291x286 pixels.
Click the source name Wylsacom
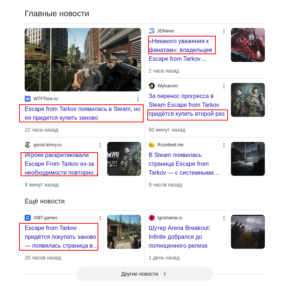click(x=168, y=86)
